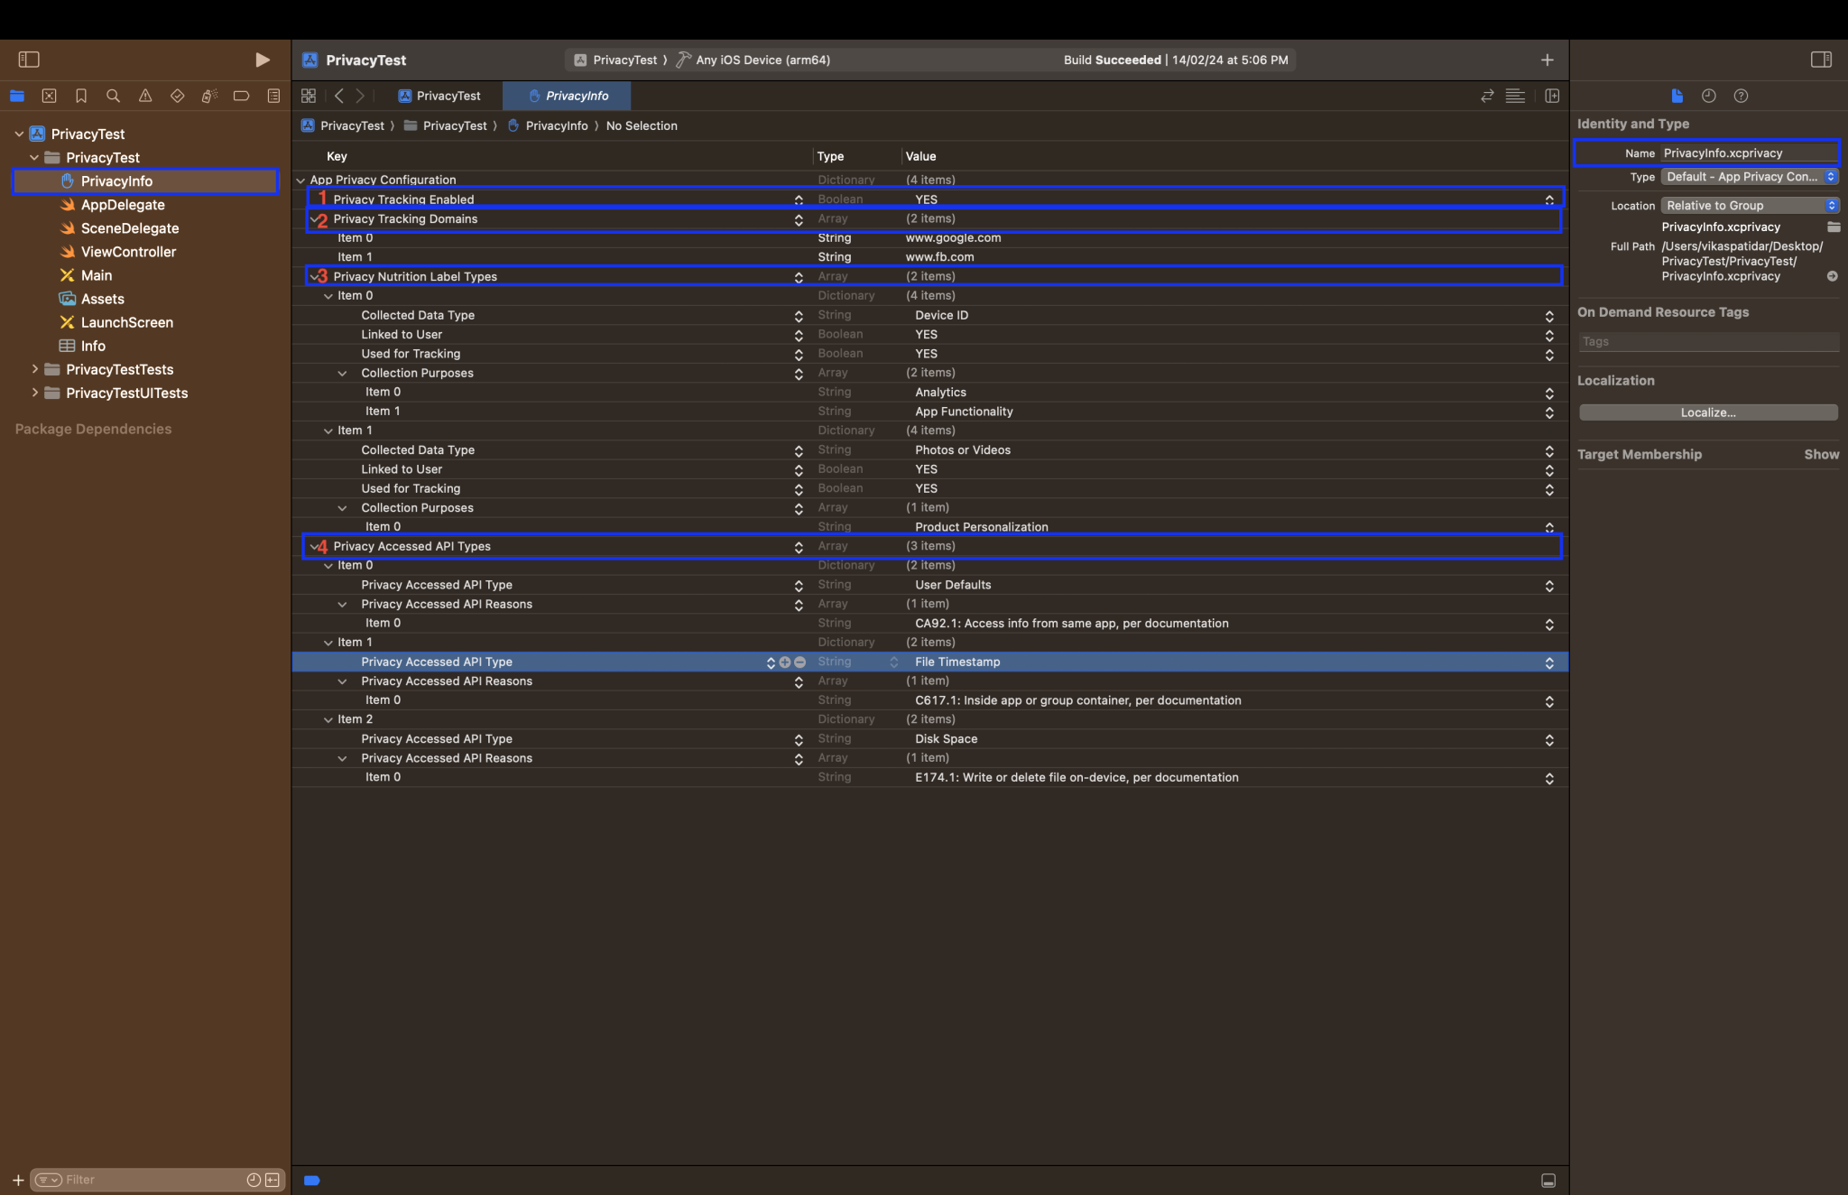Click Show next to Target Membership

coord(1821,455)
